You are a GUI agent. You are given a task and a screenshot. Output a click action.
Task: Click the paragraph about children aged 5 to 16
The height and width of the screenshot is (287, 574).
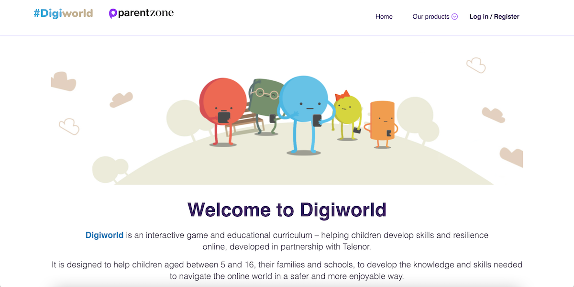click(287, 270)
